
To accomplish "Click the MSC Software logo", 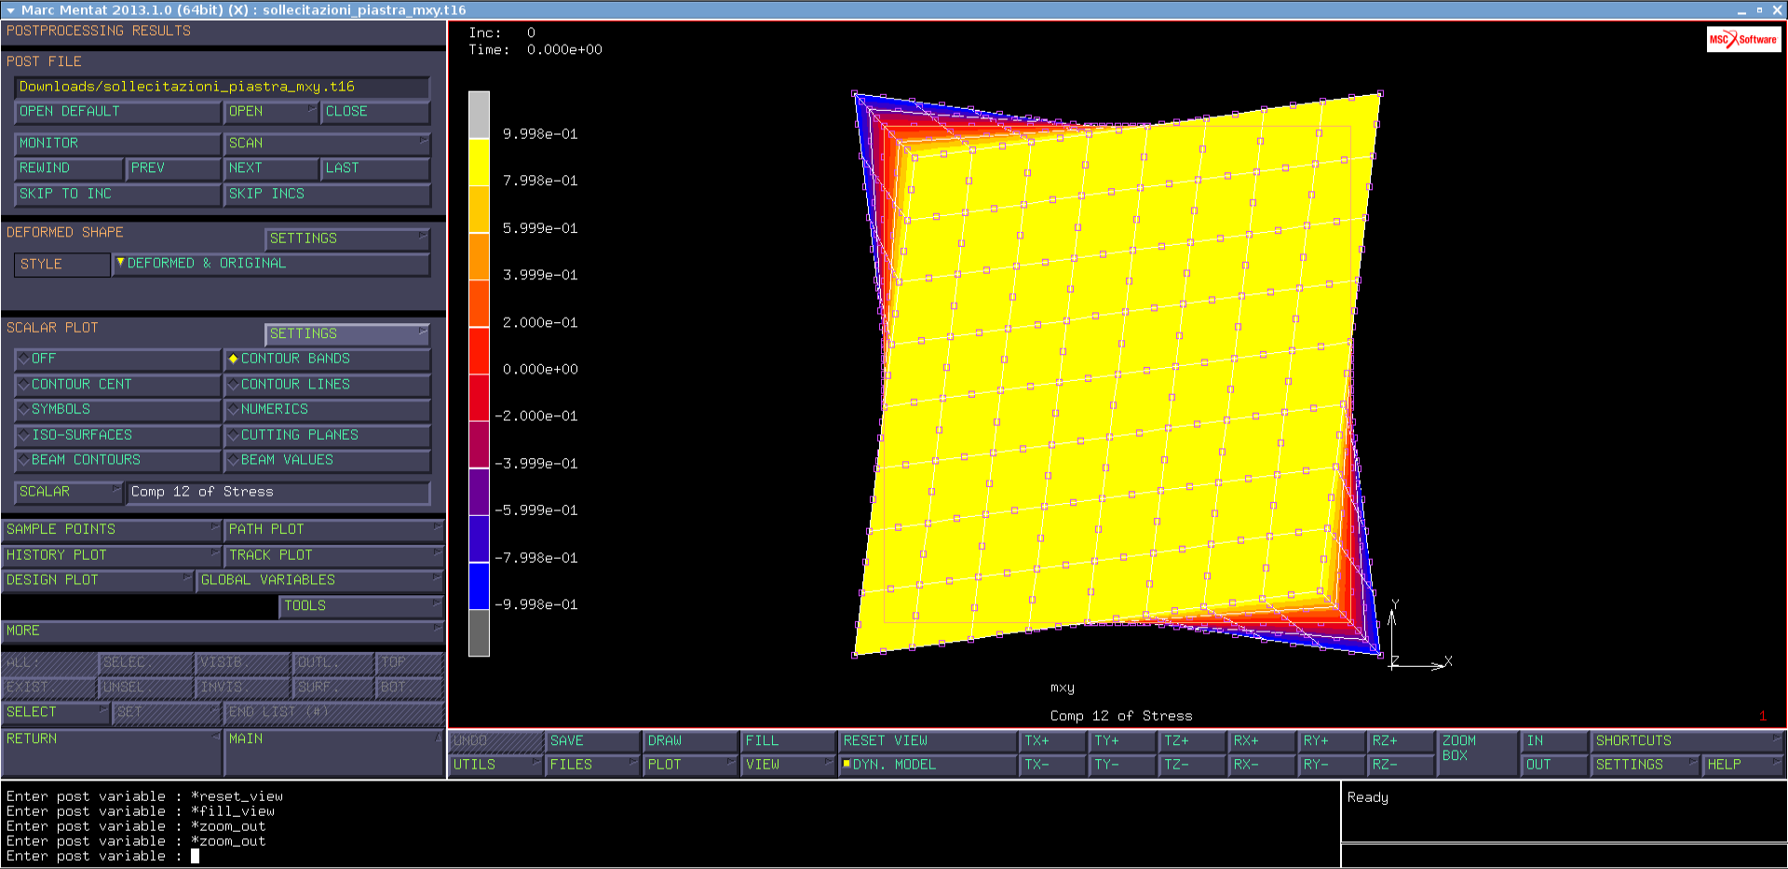I will click(1742, 39).
